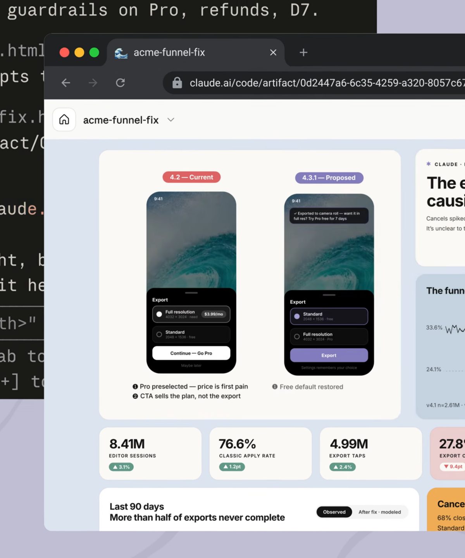
Task: Click the wave favicon on the tab
Action: pyautogui.click(x=121, y=53)
